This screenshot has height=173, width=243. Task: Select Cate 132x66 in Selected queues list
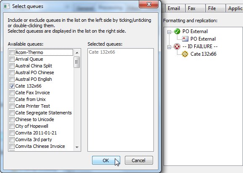[102, 52]
